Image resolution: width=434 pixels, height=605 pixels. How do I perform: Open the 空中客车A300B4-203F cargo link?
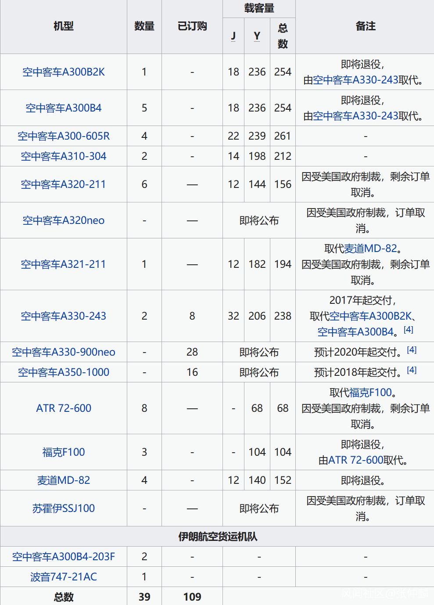pos(64,557)
